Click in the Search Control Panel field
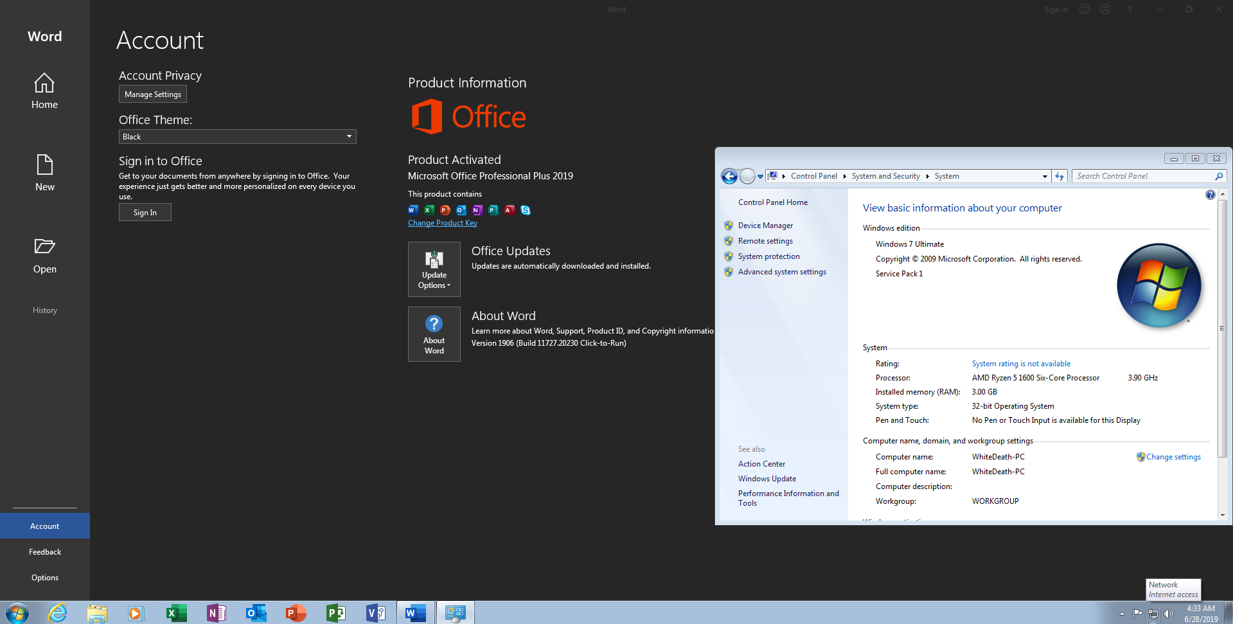This screenshot has width=1233, height=624. click(1144, 176)
